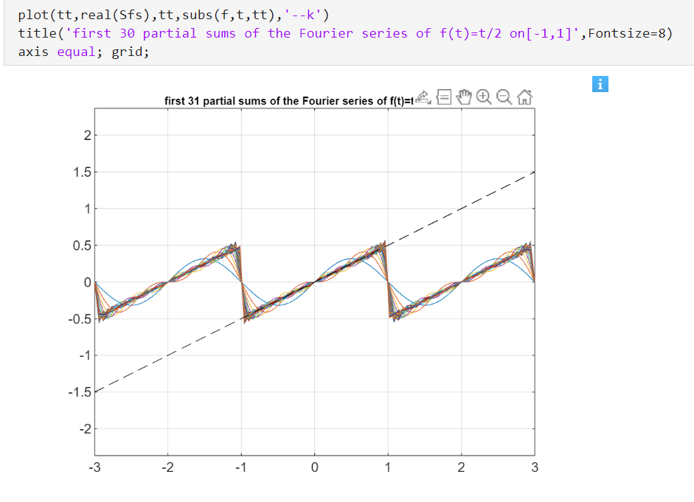Enable the data tips tool

point(443,97)
